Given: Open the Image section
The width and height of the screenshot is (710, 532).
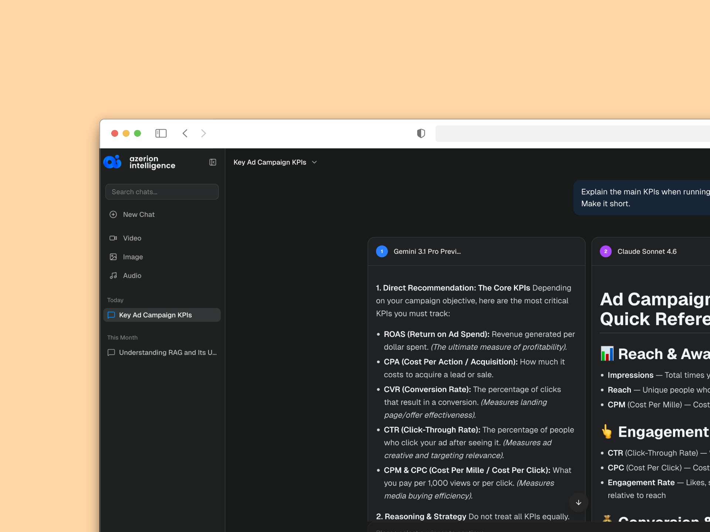Looking at the screenshot, I should click(133, 257).
